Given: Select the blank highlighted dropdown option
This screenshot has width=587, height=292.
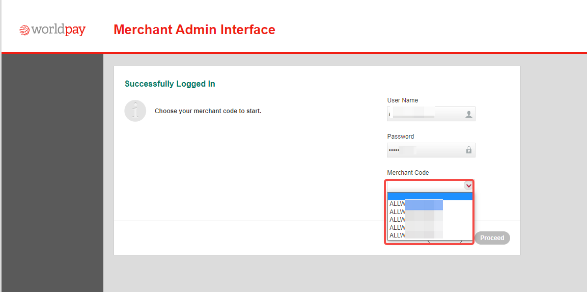Looking at the screenshot, I should click(430, 196).
